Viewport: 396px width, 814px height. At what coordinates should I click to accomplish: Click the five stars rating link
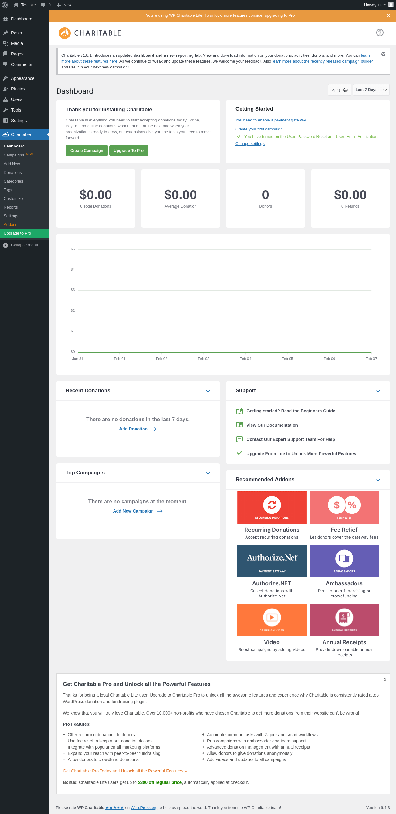[114, 807]
